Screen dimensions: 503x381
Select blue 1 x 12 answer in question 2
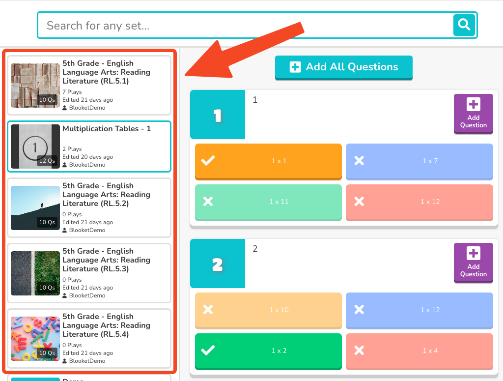pyautogui.click(x=419, y=310)
